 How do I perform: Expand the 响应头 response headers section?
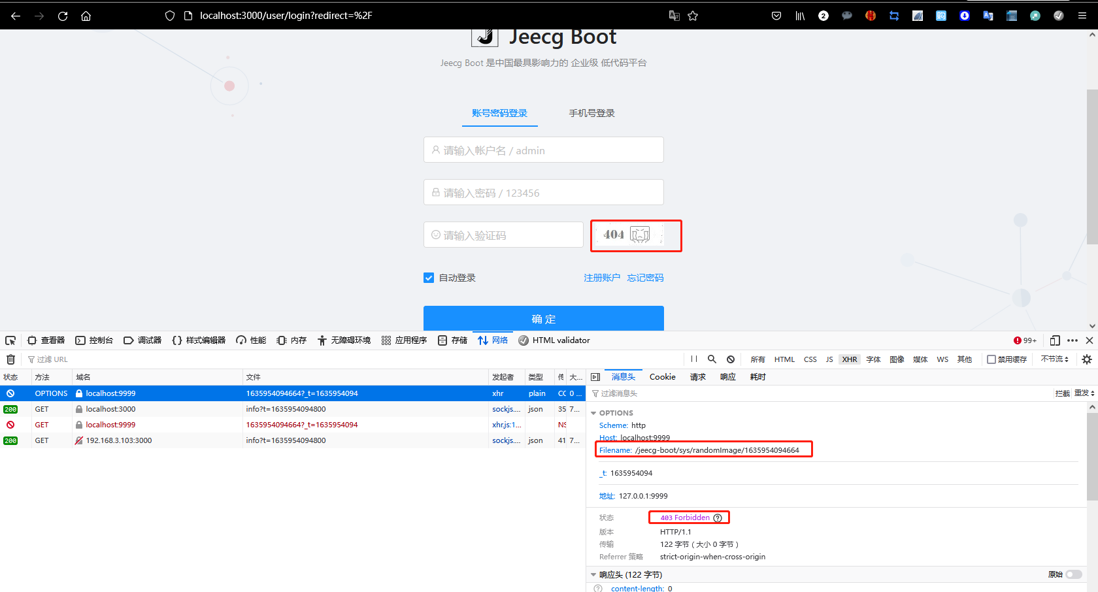[x=593, y=574]
